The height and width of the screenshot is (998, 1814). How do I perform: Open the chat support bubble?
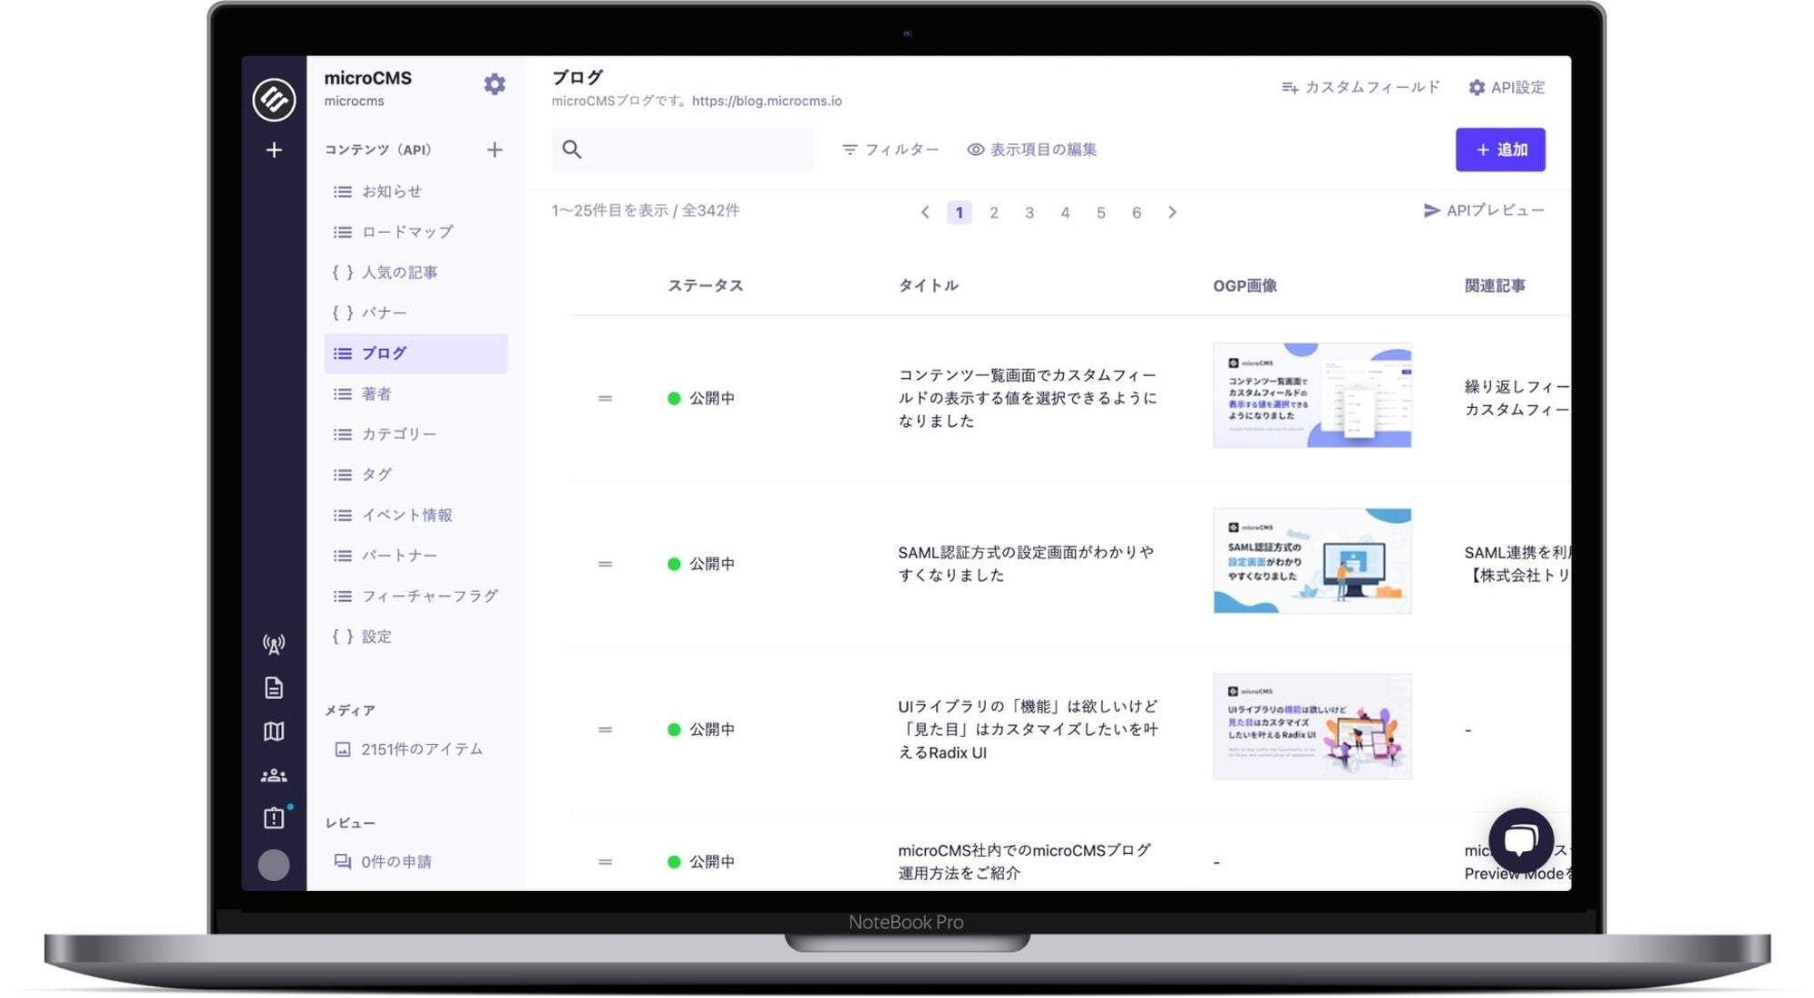pos(1520,839)
